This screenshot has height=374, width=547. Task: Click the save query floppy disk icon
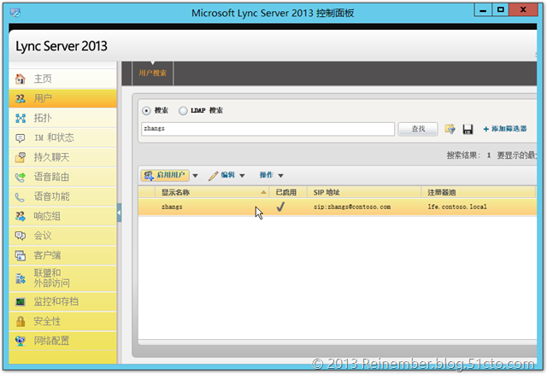click(x=468, y=129)
